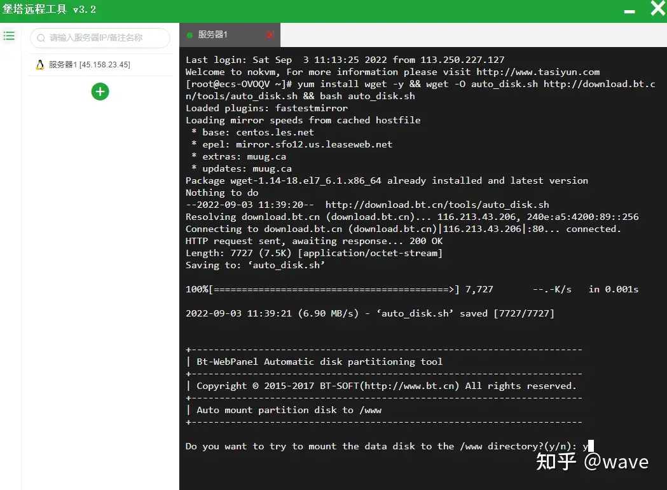Open the server list menu icon

click(x=9, y=36)
